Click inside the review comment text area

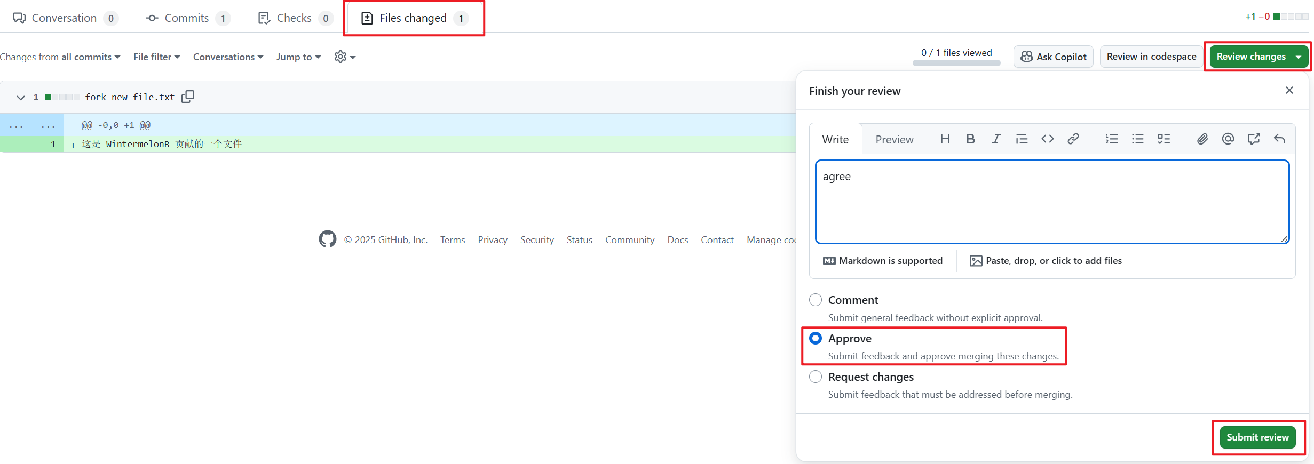1051,203
